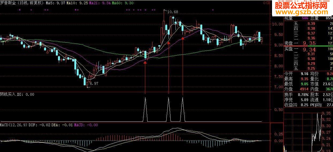Click the 最低 day low value 9.05
The width and height of the screenshot is (333, 152).
(x=304, y=84)
